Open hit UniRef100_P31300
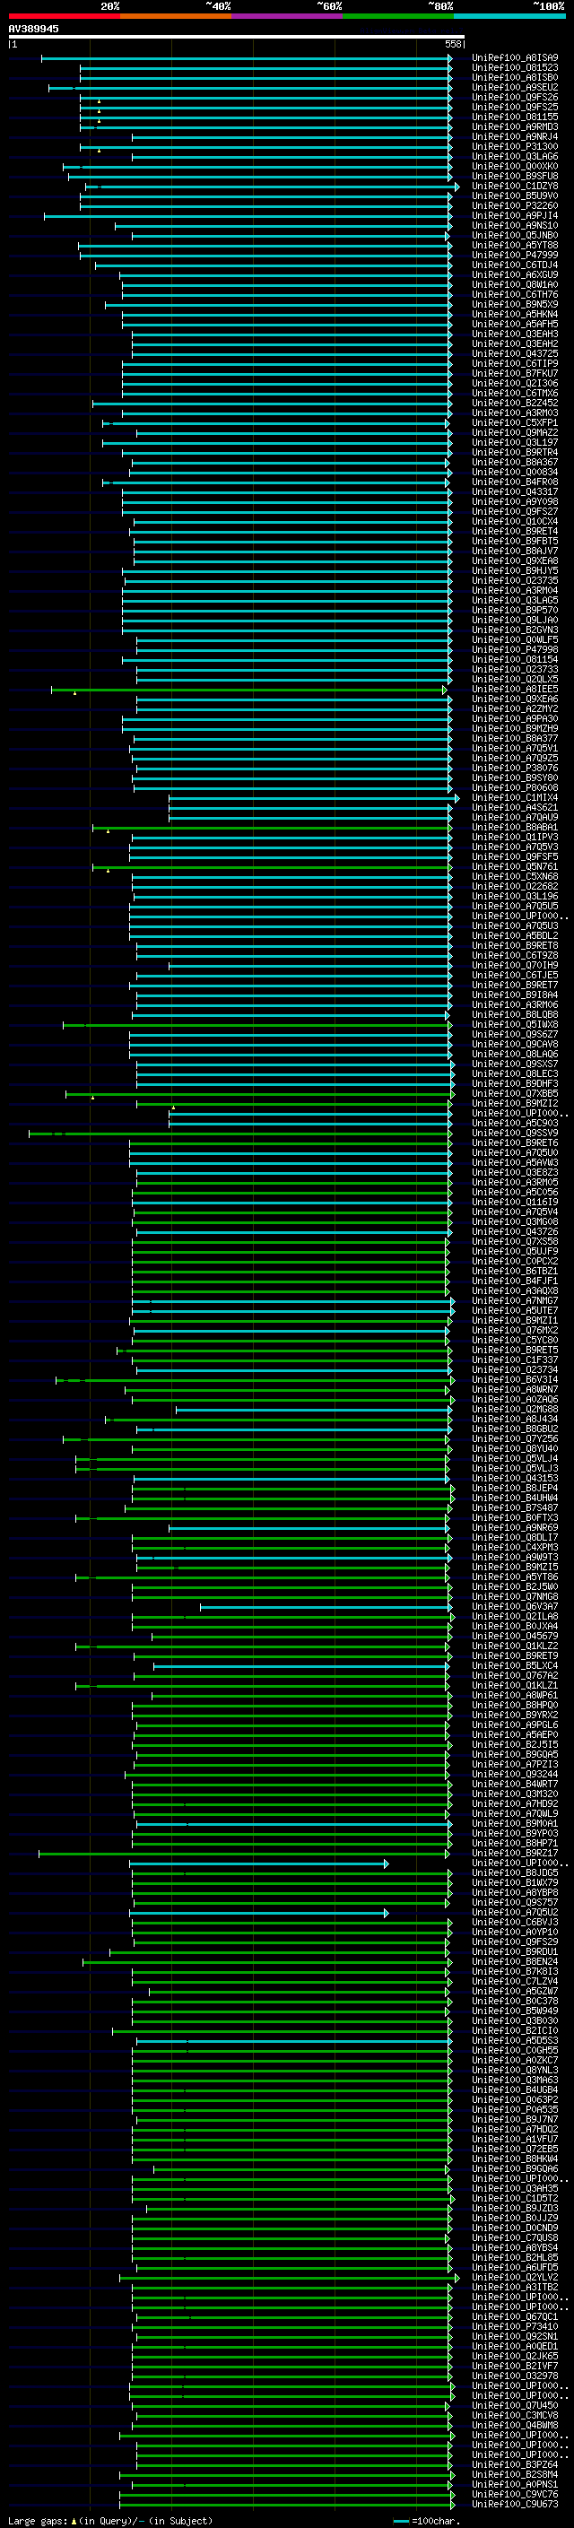This screenshot has height=2528, width=574. point(515,146)
